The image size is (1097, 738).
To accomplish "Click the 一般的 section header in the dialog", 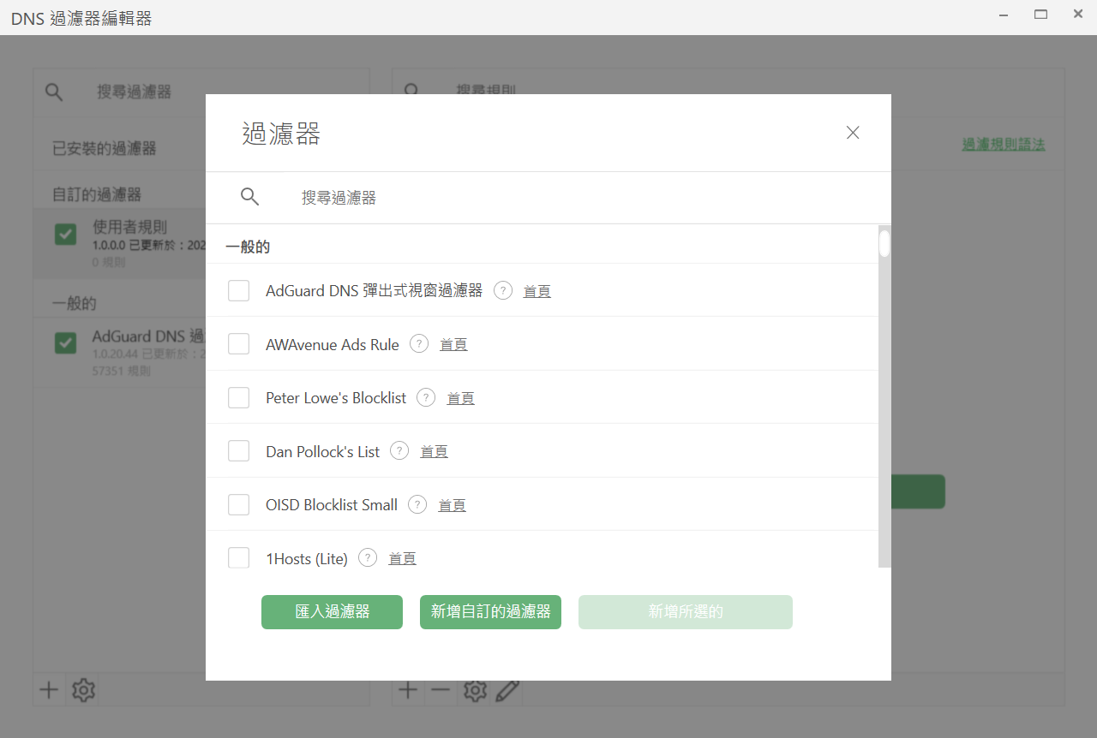I will [x=248, y=247].
